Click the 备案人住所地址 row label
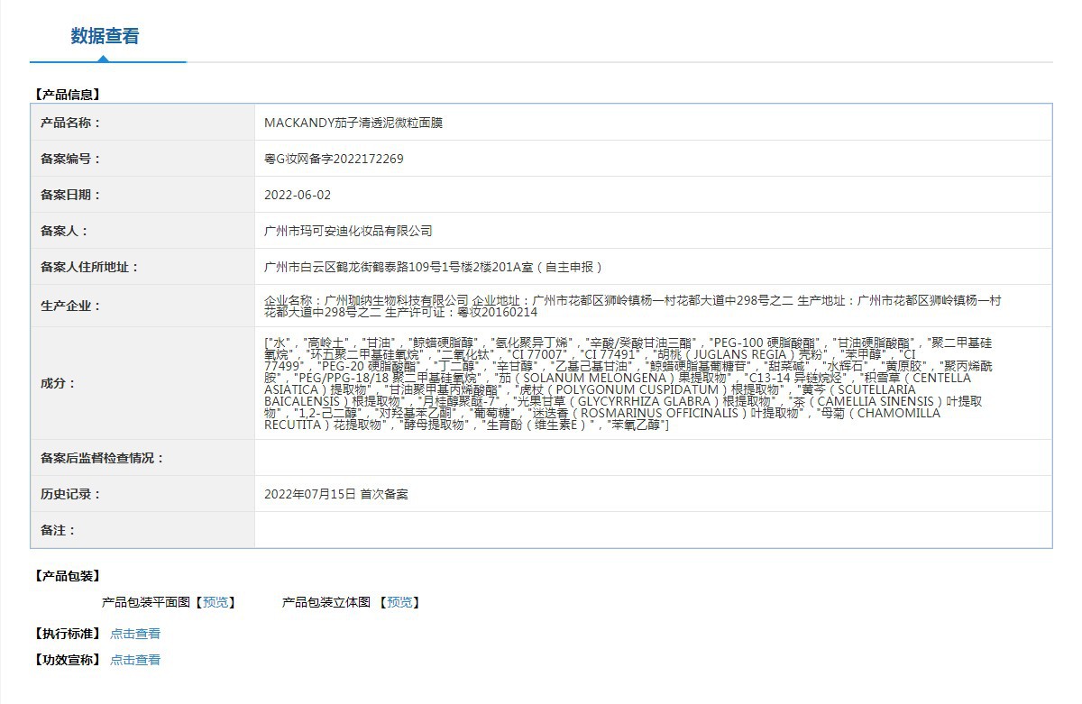This screenshot has height=704, width=1082. (90, 267)
